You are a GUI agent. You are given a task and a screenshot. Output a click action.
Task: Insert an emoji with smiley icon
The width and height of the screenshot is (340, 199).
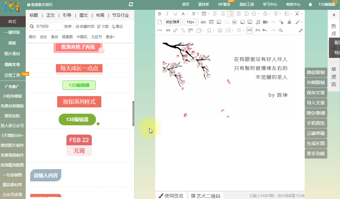220,30
